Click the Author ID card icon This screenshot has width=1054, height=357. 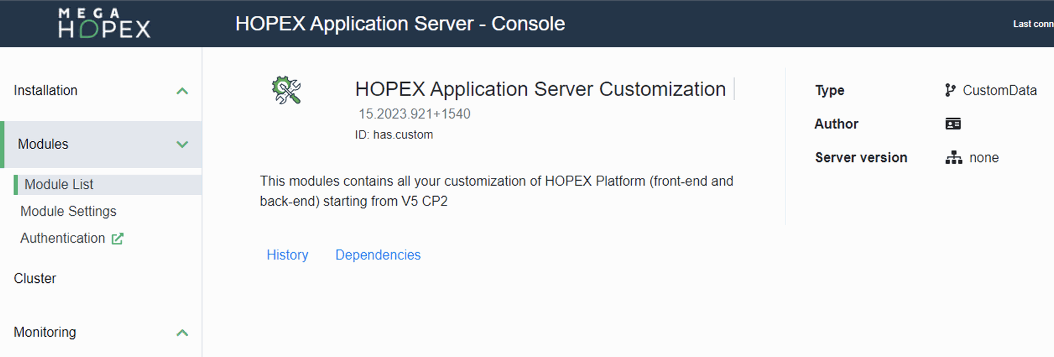point(953,124)
